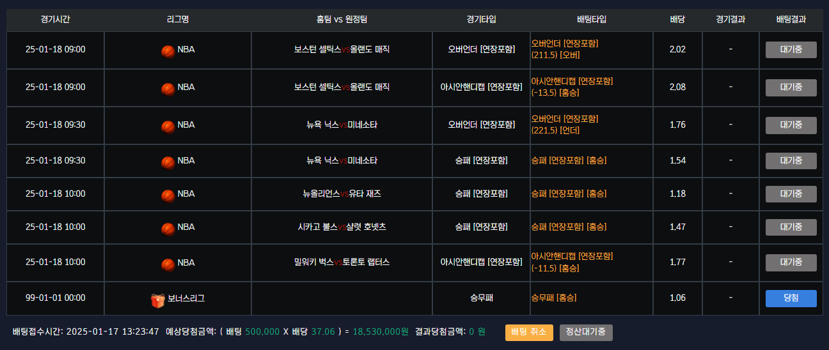Click the basketball icon in Boston Celtics over/under row

pyautogui.click(x=168, y=51)
